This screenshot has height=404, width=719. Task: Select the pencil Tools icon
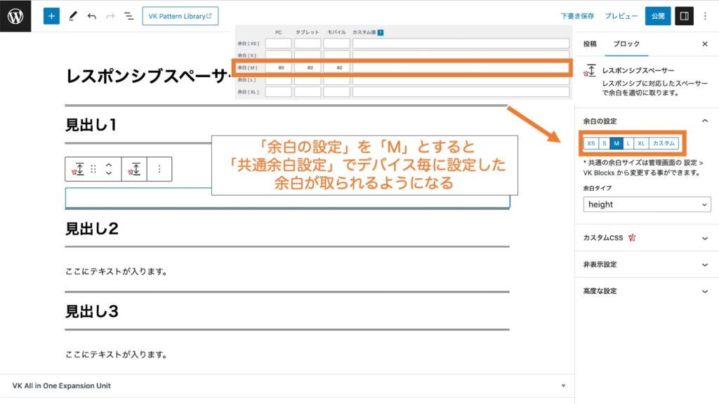[73, 15]
